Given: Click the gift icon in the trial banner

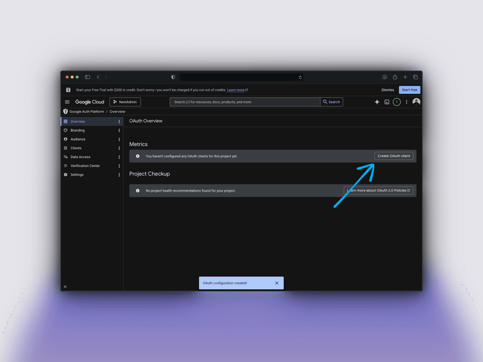Looking at the screenshot, I should [68, 90].
